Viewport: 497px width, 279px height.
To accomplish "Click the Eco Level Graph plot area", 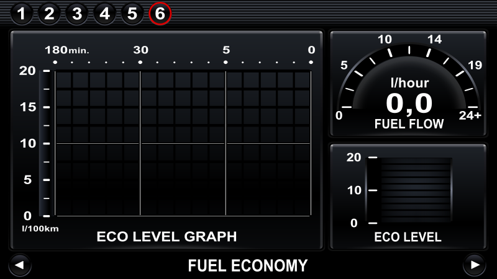I will [x=183, y=143].
